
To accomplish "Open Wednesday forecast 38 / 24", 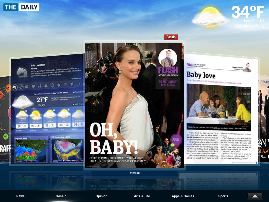I will point(22,120).
